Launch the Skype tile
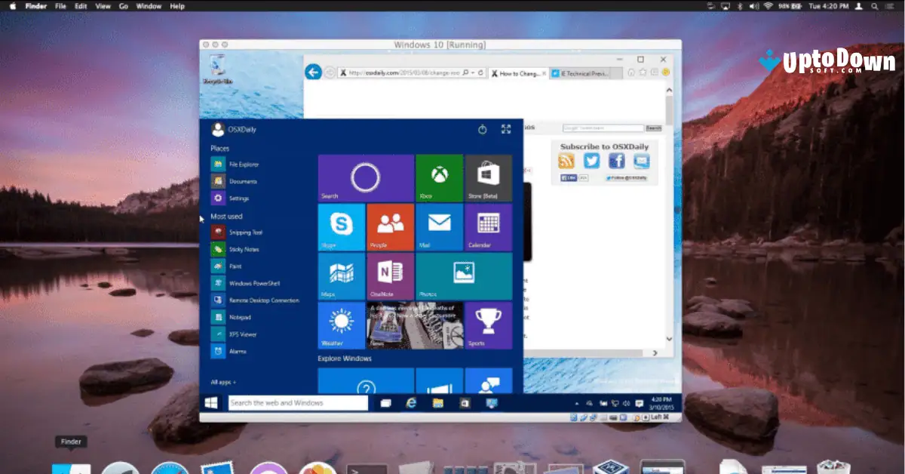The image size is (905, 474). point(341,227)
